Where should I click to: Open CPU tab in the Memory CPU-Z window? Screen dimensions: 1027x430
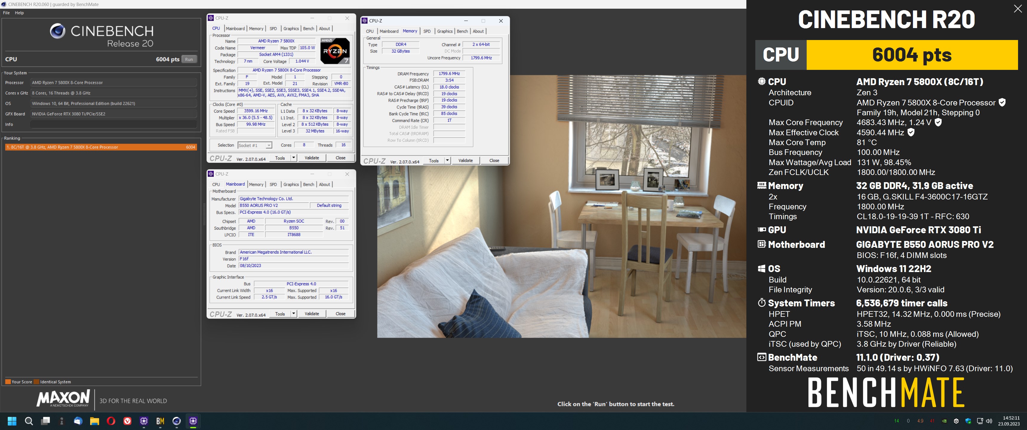[x=370, y=31]
